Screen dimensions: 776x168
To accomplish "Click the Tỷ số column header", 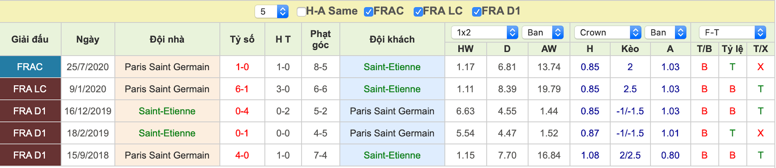I will pyautogui.click(x=242, y=39).
